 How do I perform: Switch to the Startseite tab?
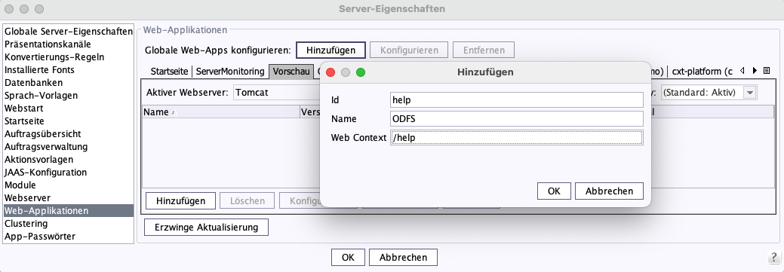[x=170, y=72]
